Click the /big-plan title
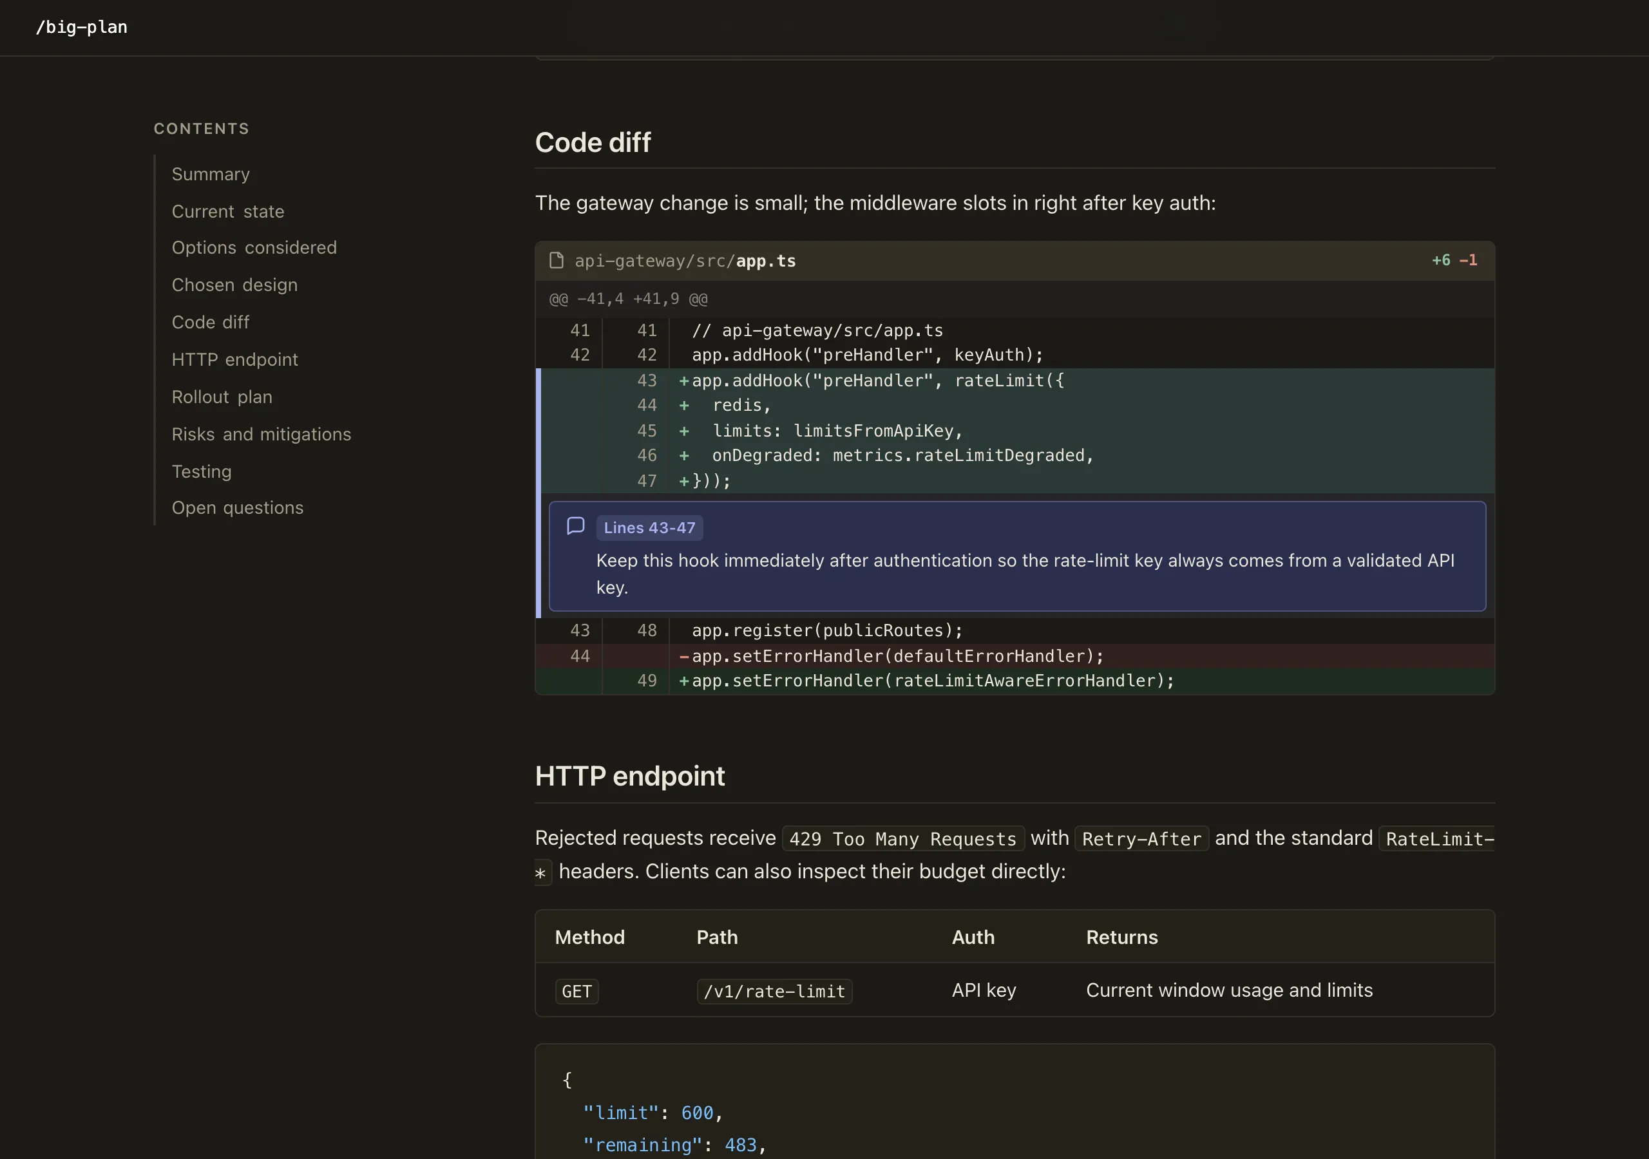1649x1159 pixels. click(81, 27)
